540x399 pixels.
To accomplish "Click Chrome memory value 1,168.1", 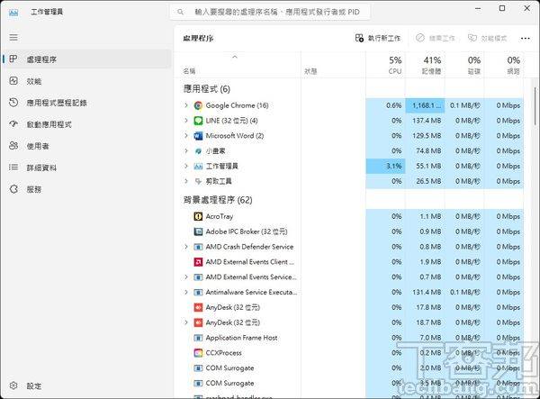I will coord(427,105).
